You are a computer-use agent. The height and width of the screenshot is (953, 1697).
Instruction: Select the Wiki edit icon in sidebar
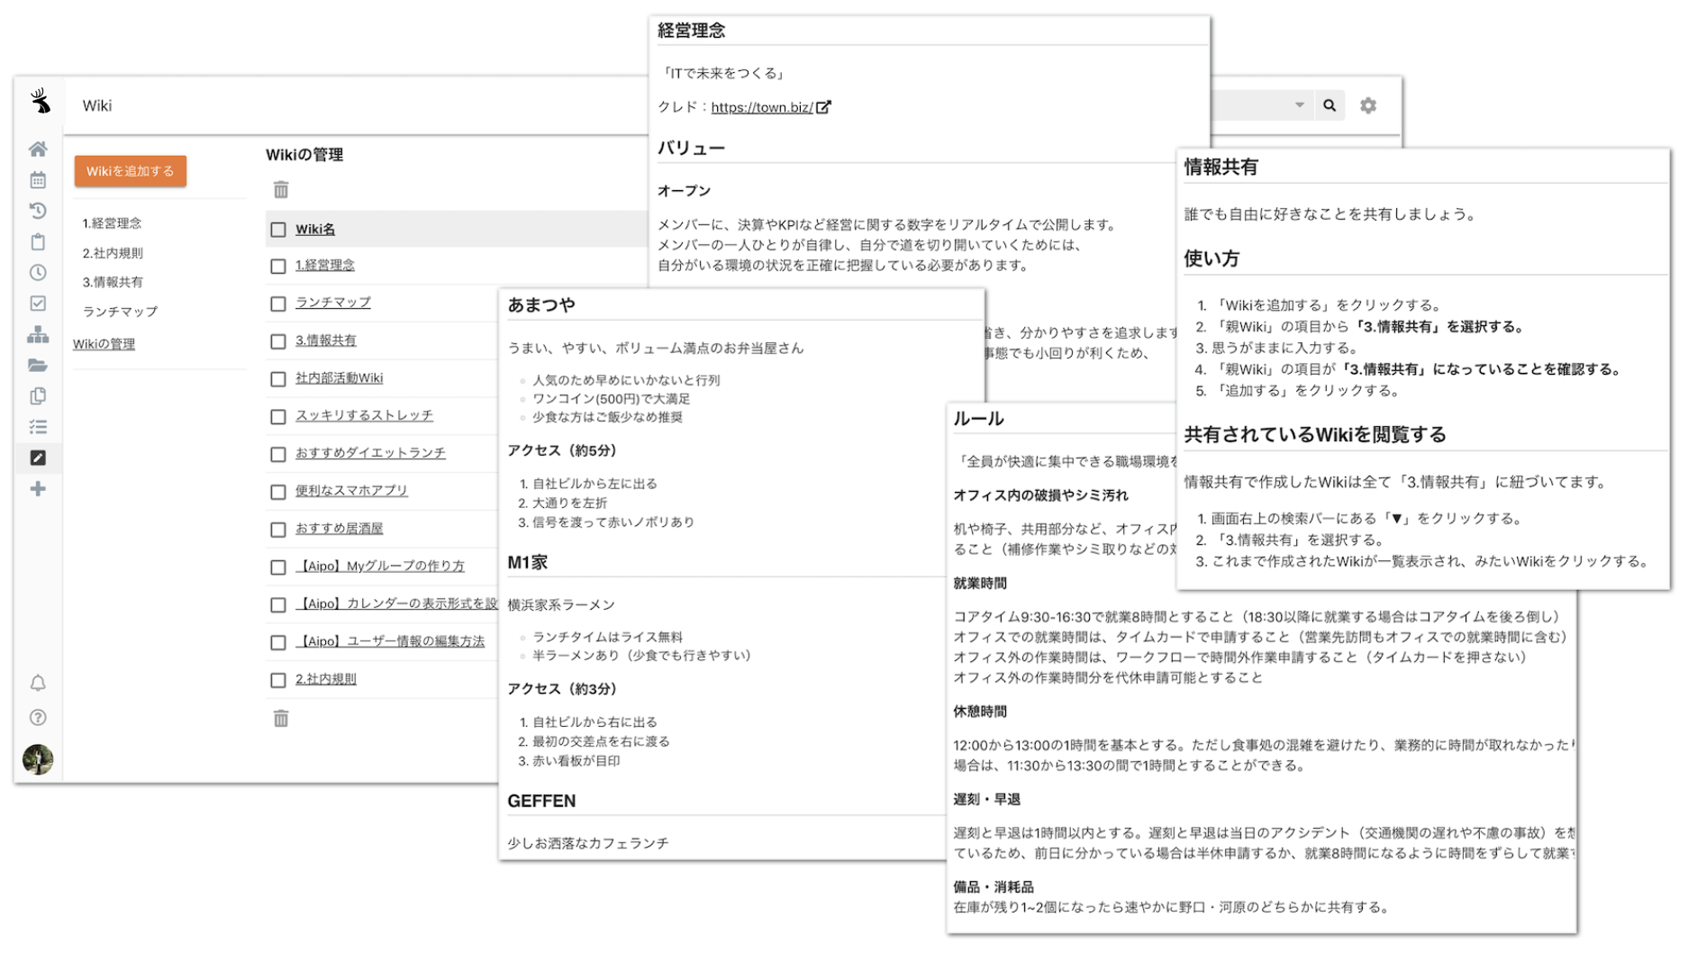(x=38, y=458)
